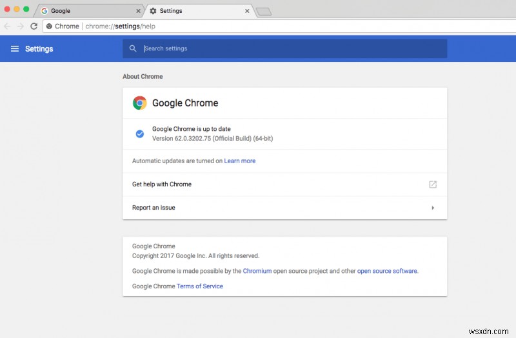Click Google Chrome is up to date text
Screen dimensions: 516x338
[191, 129]
